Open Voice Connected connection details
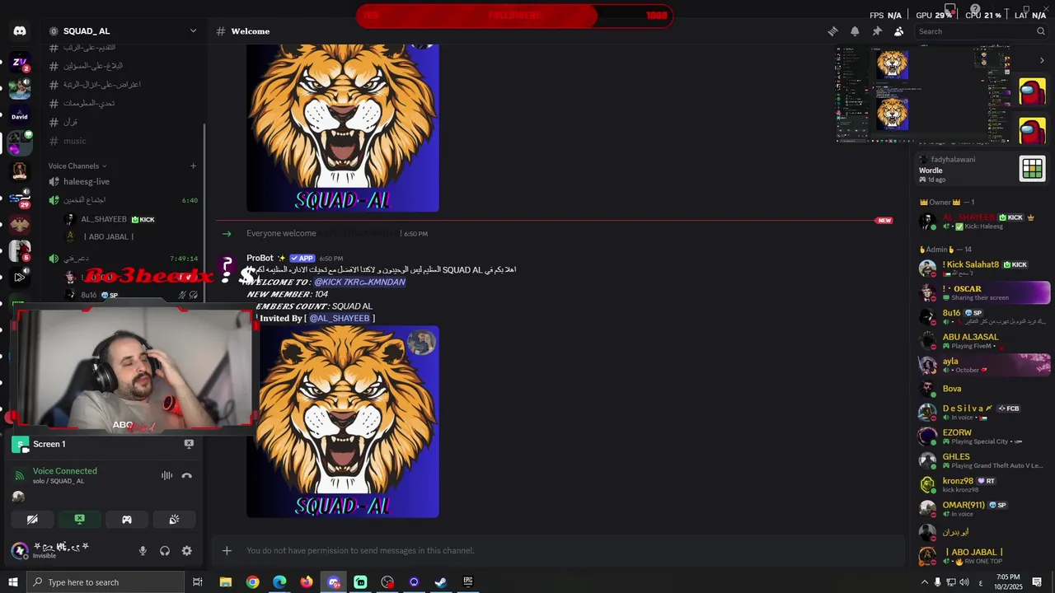 point(65,471)
